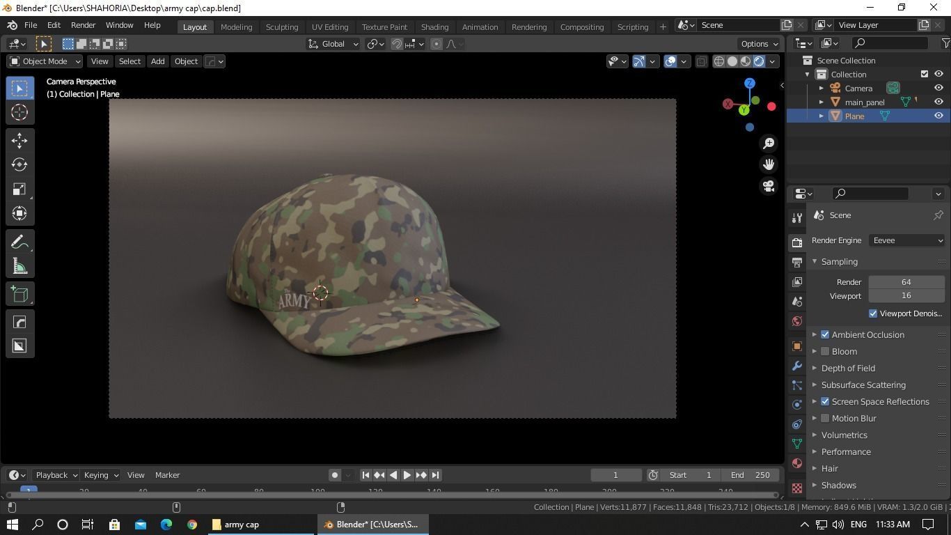This screenshot has height=535, width=951.
Task: Switch to the UV Editing workspace tab
Action: 330,26
